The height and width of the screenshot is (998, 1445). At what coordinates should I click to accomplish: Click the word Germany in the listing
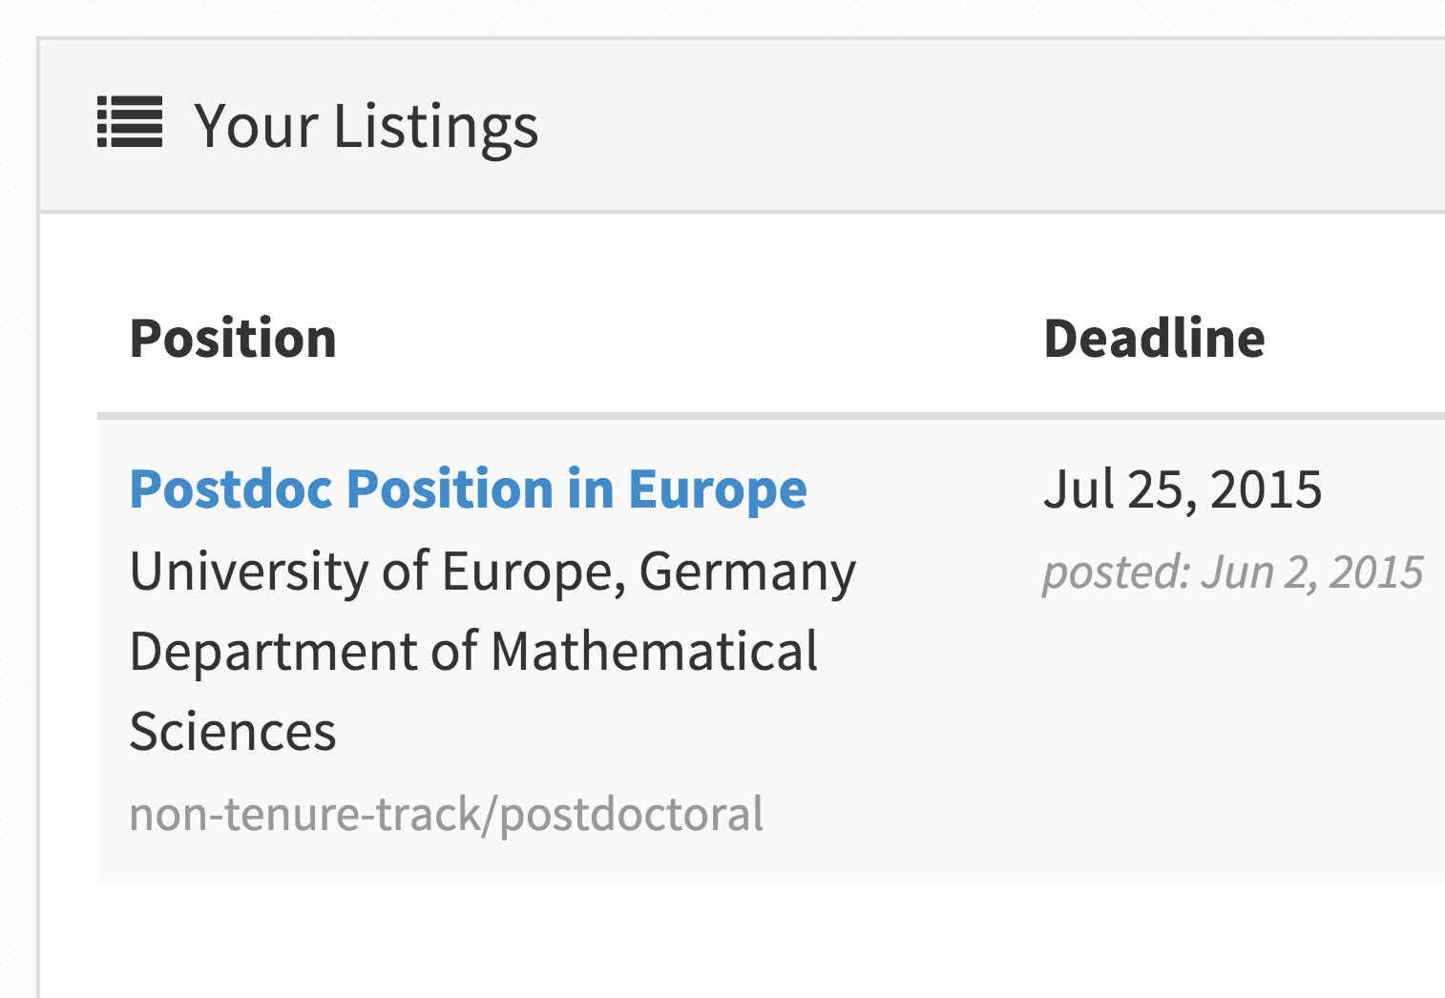(747, 572)
